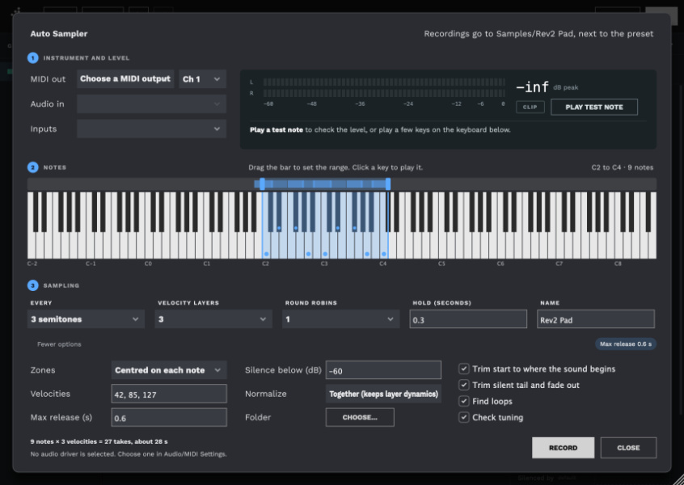
Task: Click 'Recordings go to Samples/Rev2 Pad' text
Action: click(538, 34)
